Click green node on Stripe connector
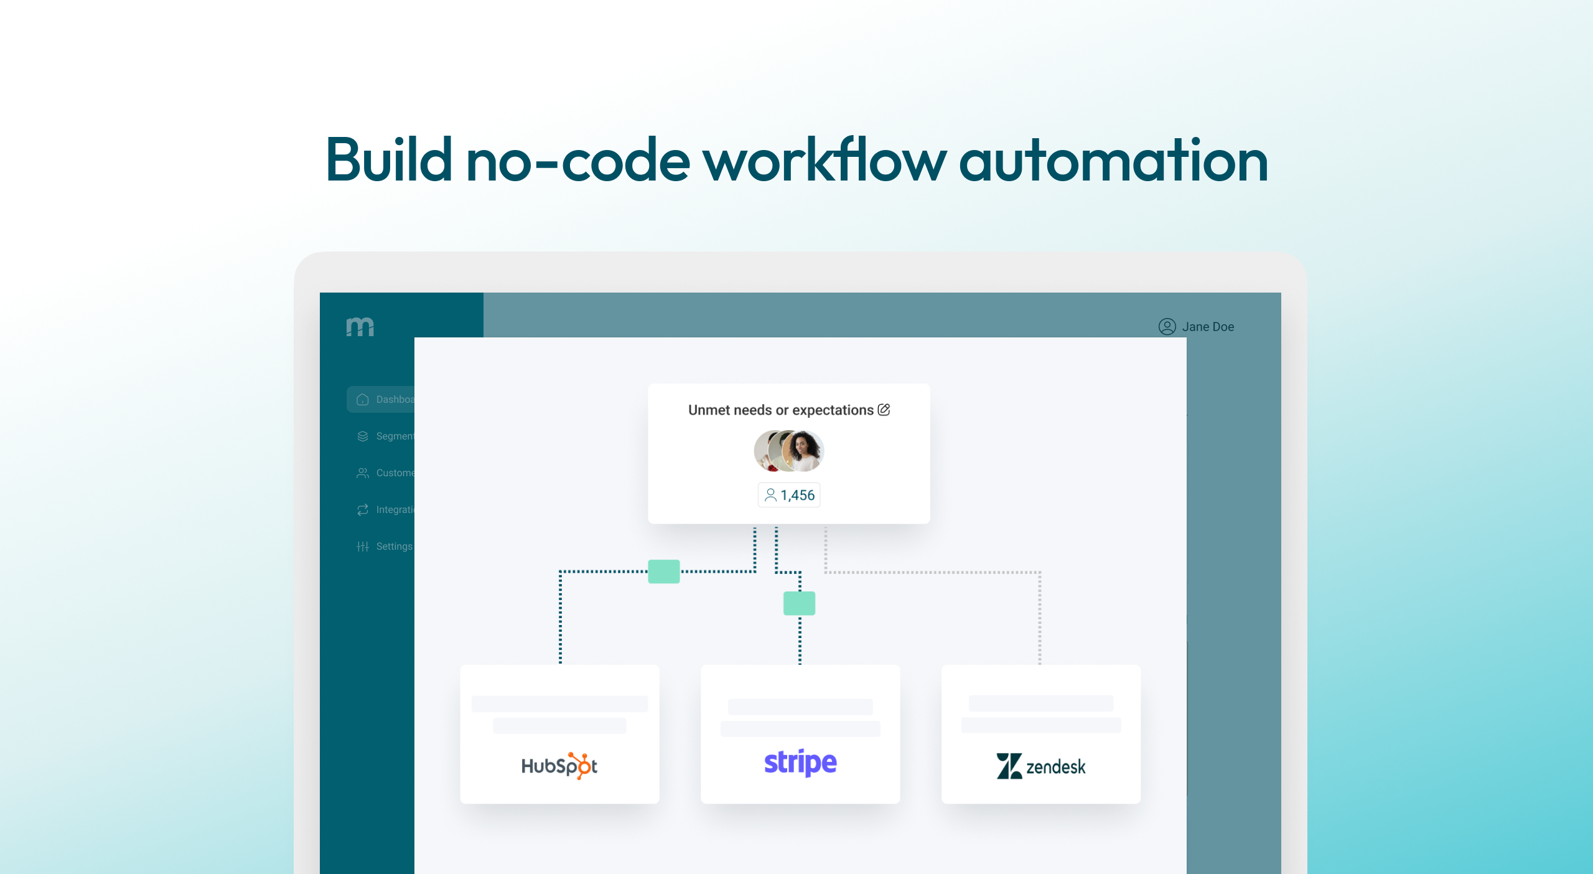The height and width of the screenshot is (874, 1593). pyautogui.click(x=799, y=603)
